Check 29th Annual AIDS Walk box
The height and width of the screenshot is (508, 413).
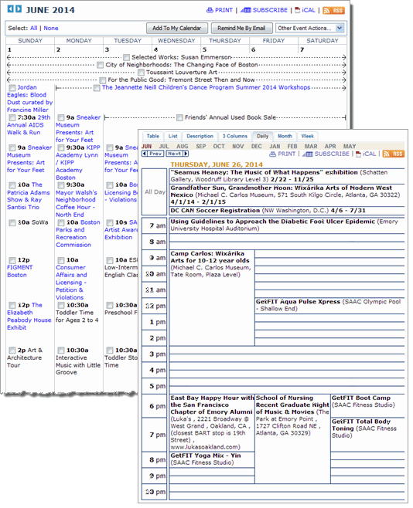[12, 117]
